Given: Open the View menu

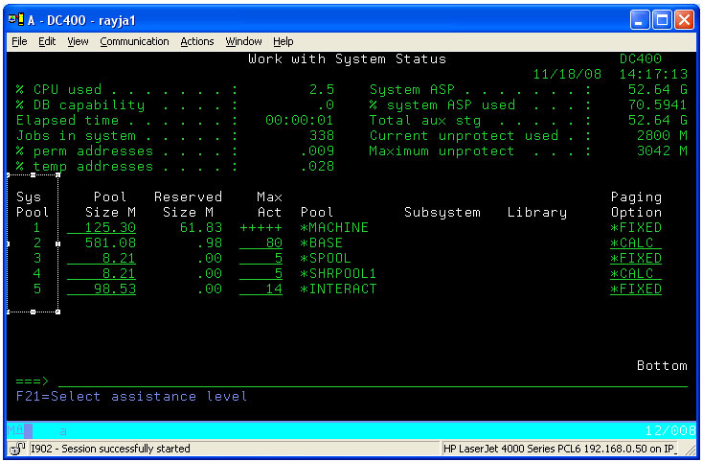Looking at the screenshot, I should 78,42.
